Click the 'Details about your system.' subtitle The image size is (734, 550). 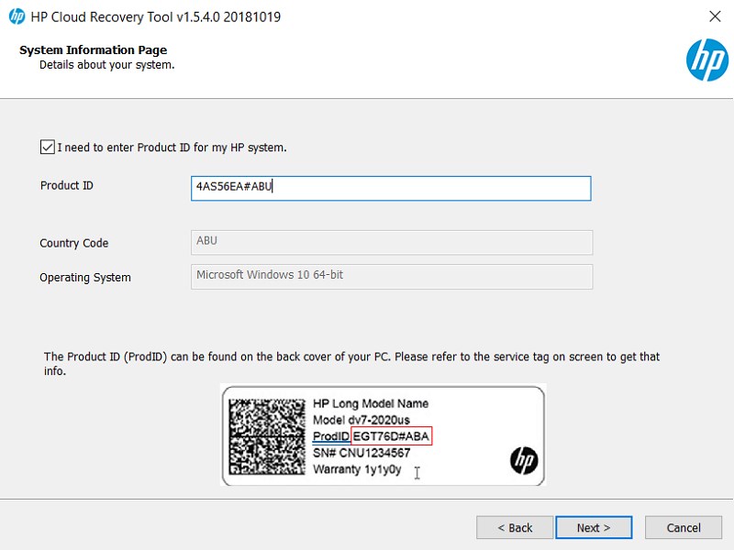pos(106,65)
